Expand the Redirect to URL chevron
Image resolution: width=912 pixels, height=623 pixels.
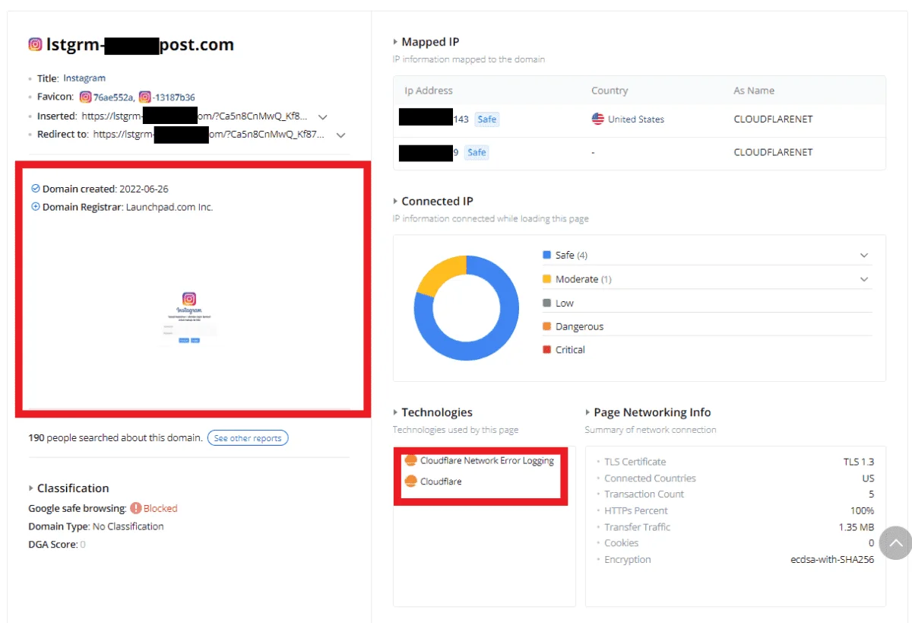click(x=341, y=135)
